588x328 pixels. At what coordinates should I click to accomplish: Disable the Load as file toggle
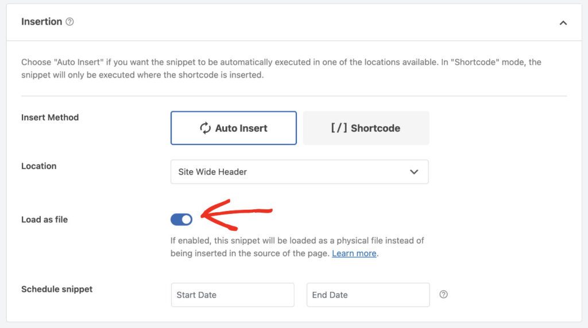coord(181,220)
